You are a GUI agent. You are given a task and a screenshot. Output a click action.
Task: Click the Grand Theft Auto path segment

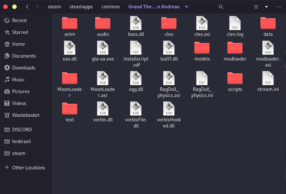[154, 7]
